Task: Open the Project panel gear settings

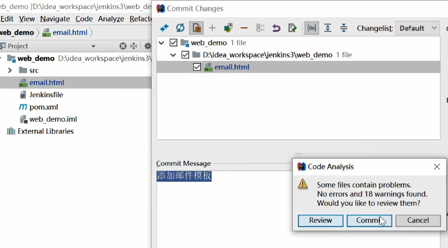Action: [x=147, y=46]
